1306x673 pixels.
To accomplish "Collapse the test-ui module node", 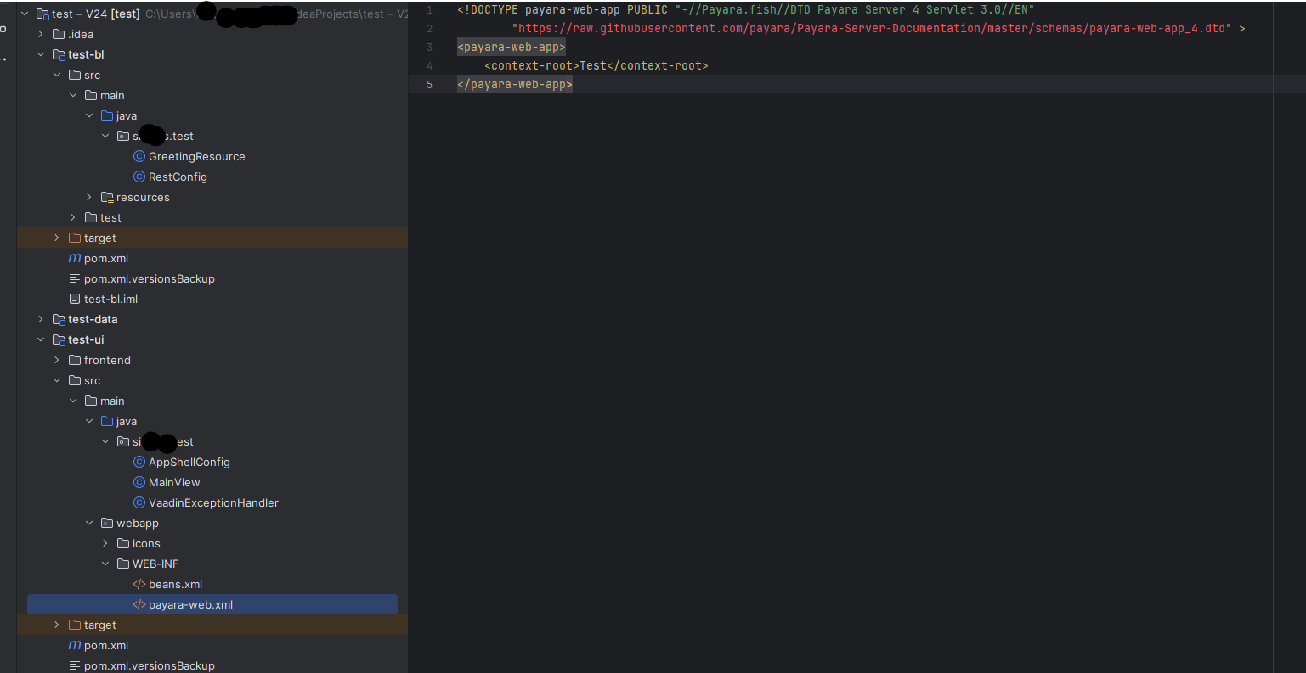I will point(41,340).
